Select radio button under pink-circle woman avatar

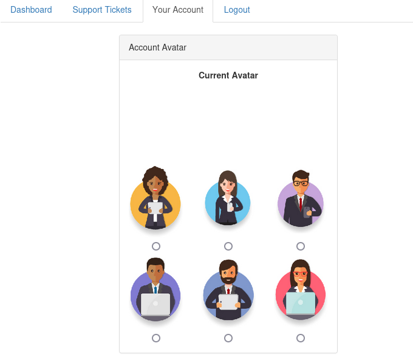pyautogui.click(x=301, y=338)
